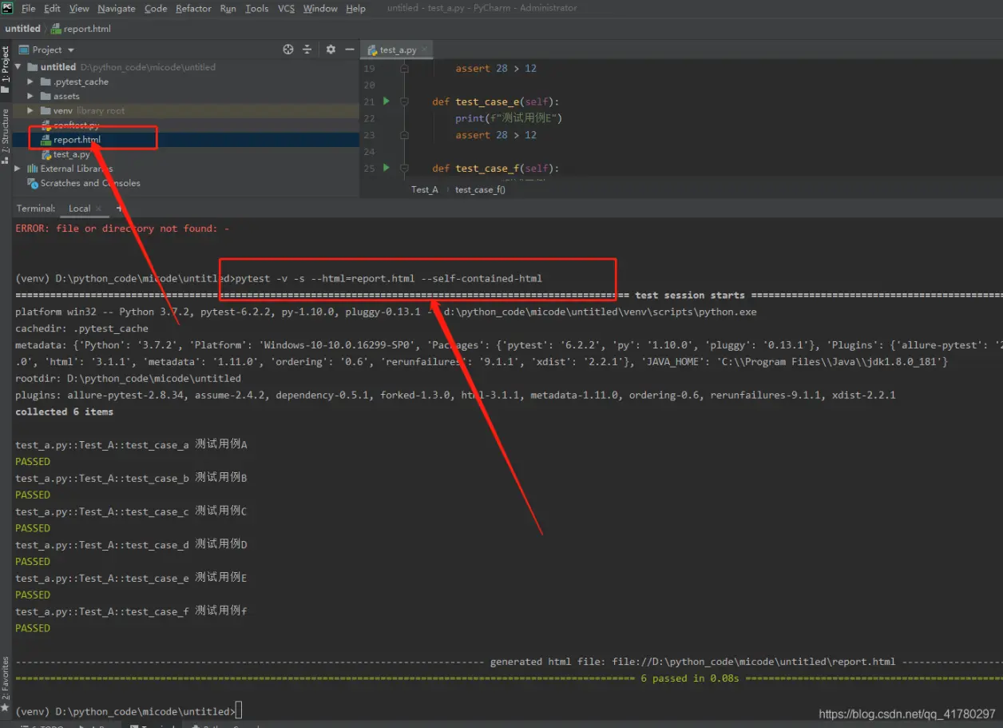Click the '6 passed in 0.08s' summary
Screen dimensions: 1003x728
pyautogui.click(x=690, y=678)
